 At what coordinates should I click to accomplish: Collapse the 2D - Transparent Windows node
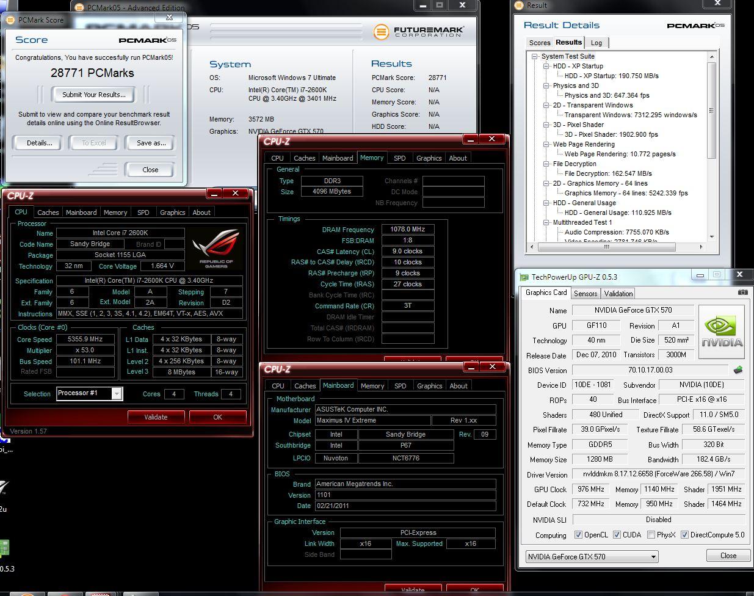[546, 105]
